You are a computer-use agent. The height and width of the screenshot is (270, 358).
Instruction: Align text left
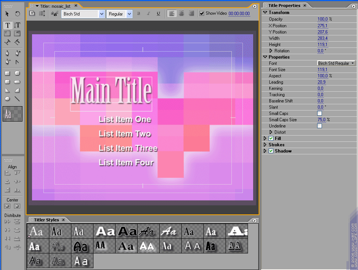[x=172, y=14]
